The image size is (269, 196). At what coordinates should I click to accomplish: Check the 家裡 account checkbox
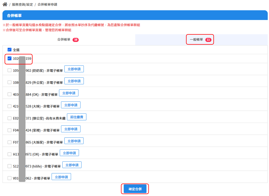9,130
